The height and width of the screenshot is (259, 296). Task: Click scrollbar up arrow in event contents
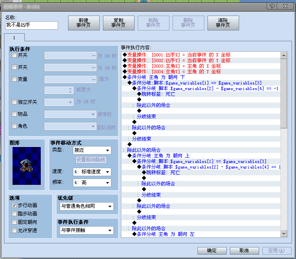[x=284, y=56]
